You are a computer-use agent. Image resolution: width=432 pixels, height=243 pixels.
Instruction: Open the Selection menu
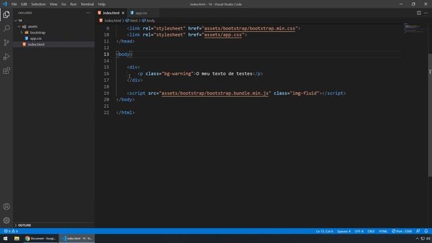point(38,4)
